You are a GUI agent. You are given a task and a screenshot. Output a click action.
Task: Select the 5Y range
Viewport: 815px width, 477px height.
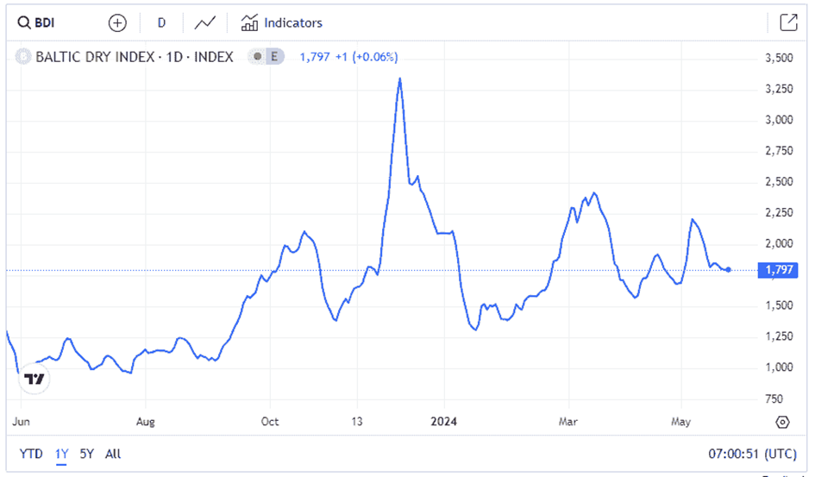[x=87, y=454]
